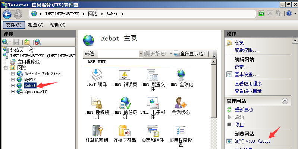Click the 查看应用程序 link
The height and width of the screenshot is (149, 298).
[x=248, y=84]
